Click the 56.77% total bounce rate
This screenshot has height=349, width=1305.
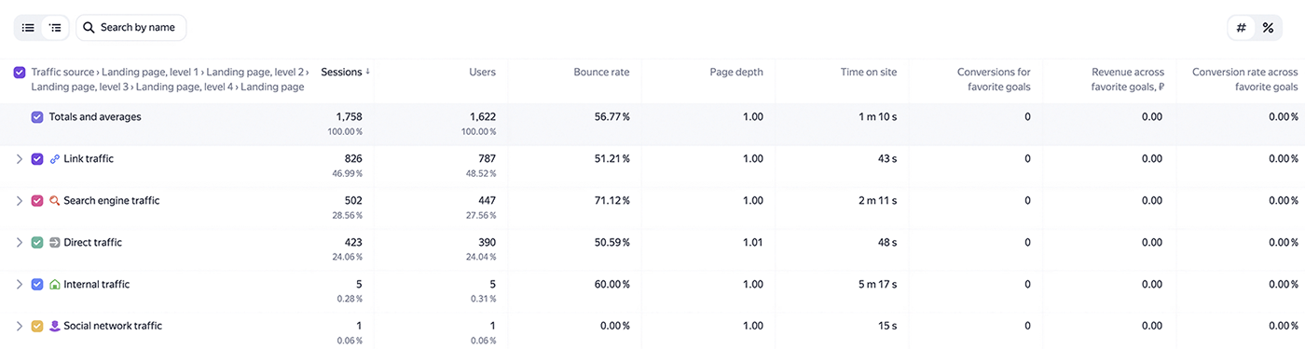tap(611, 117)
